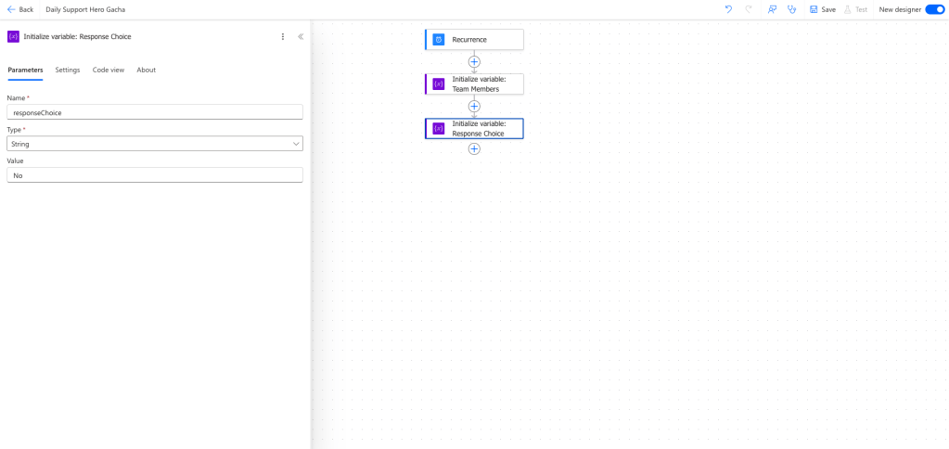The image size is (949, 449).
Task: Click the Redo arrow icon
Action: (749, 9)
